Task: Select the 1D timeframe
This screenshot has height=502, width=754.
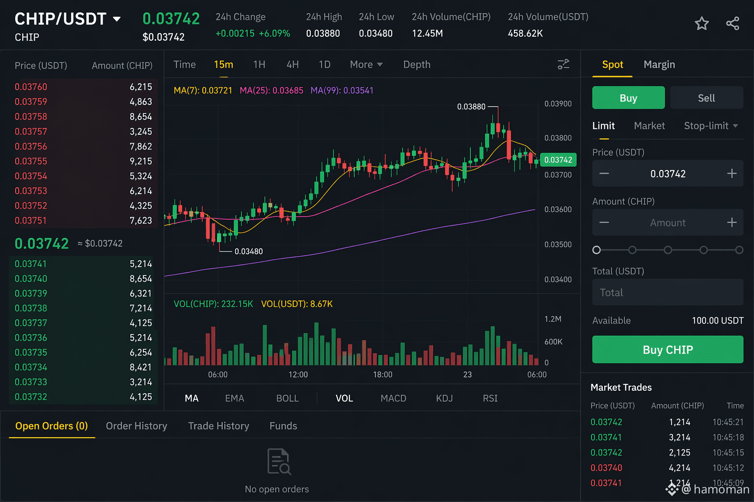Action: click(x=324, y=65)
